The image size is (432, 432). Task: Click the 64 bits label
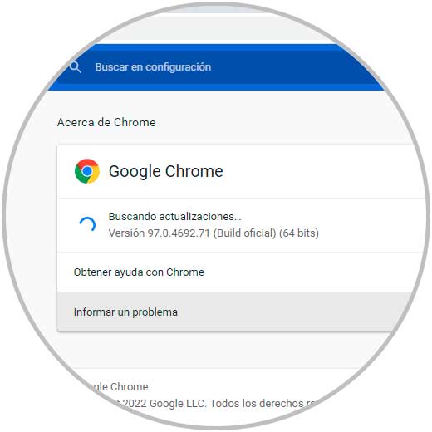click(299, 233)
